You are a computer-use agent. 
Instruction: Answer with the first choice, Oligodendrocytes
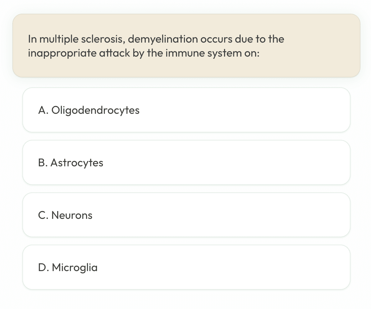click(x=186, y=110)
